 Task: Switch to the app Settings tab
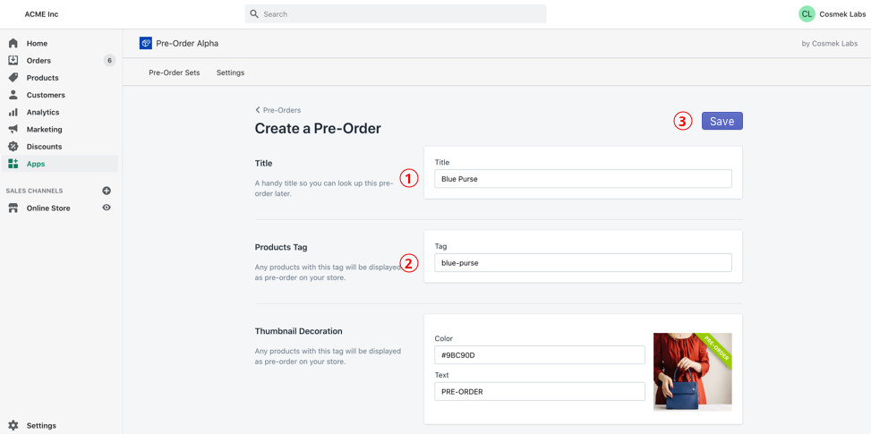coord(230,72)
